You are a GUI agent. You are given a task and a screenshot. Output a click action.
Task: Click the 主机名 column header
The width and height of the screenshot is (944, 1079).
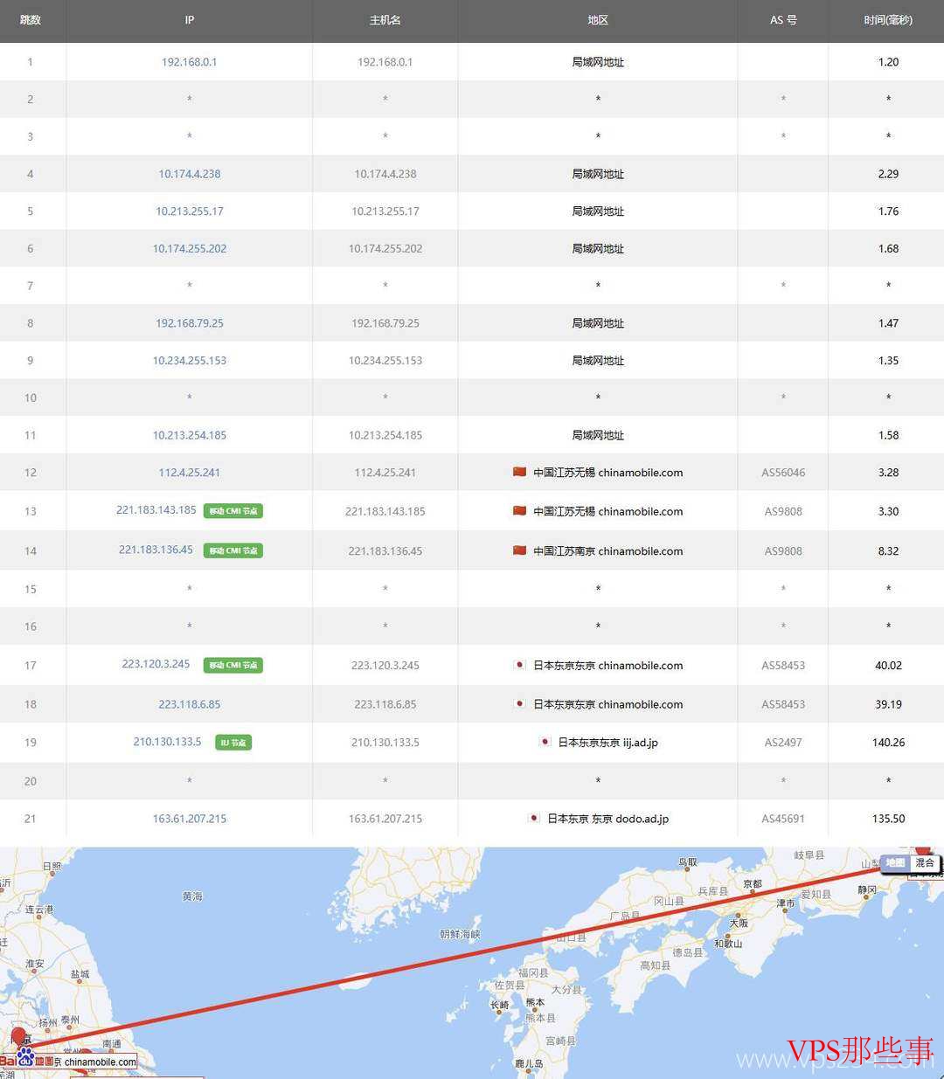[385, 19]
